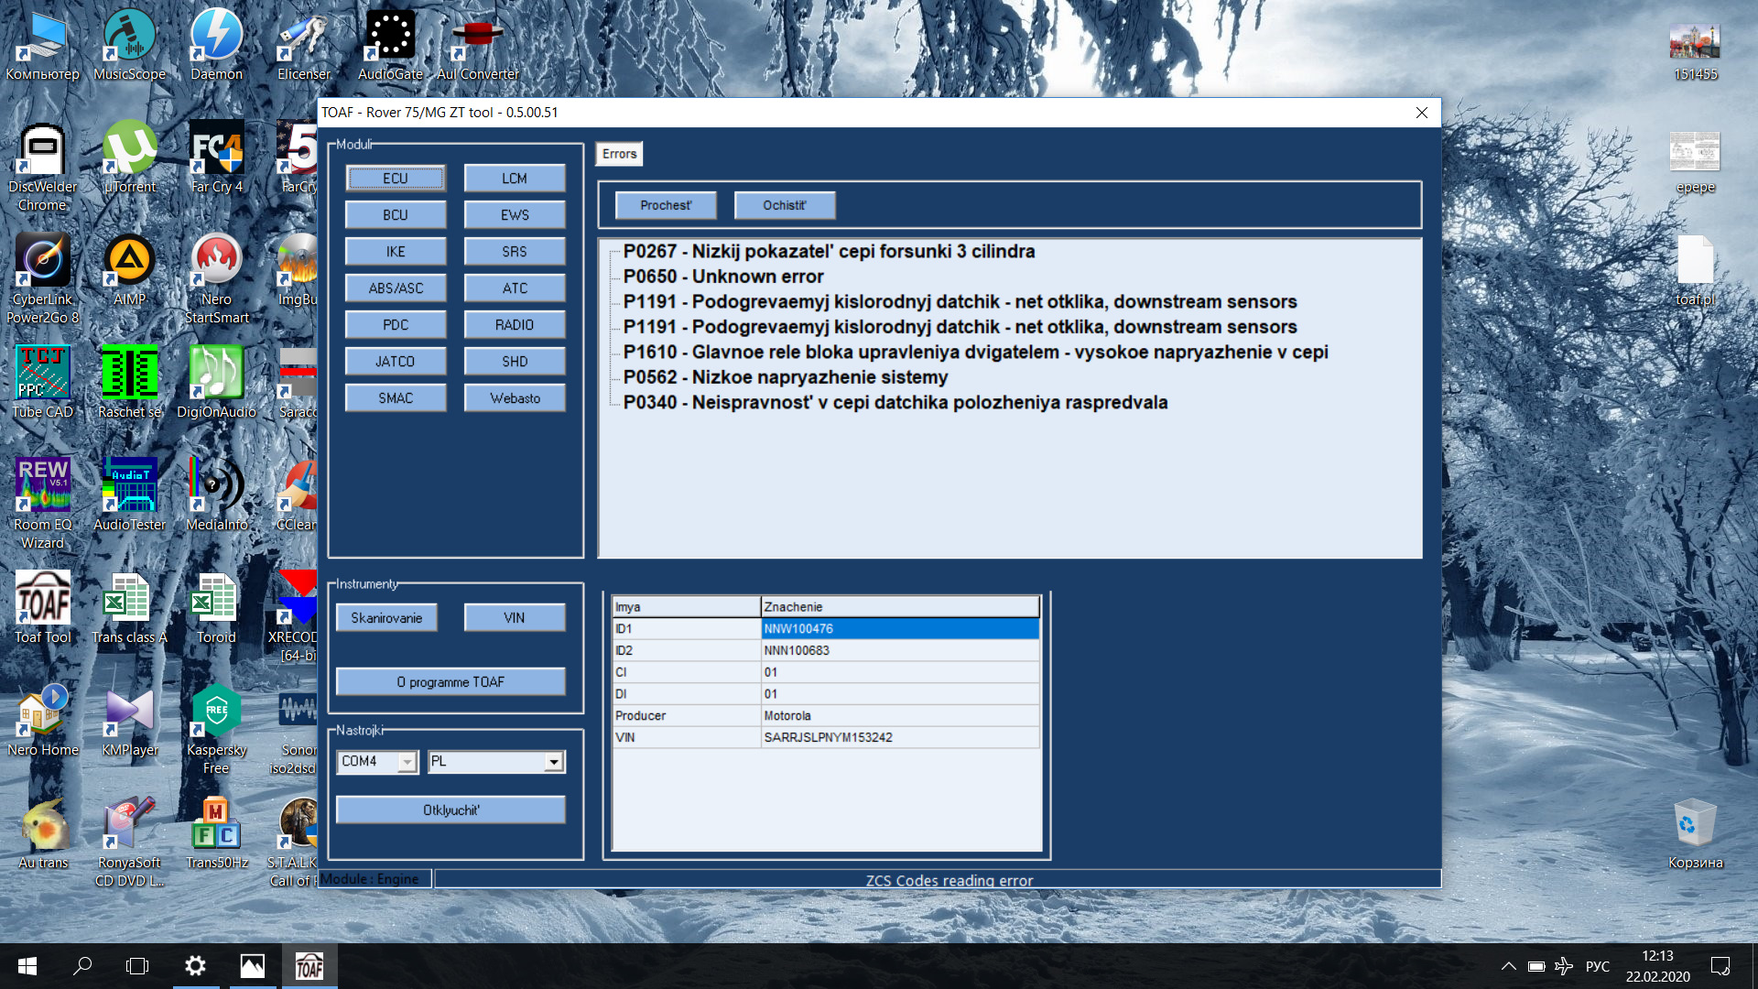Click the RADIO module button
Viewport: 1758px width, 989px height.
(515, 323)
